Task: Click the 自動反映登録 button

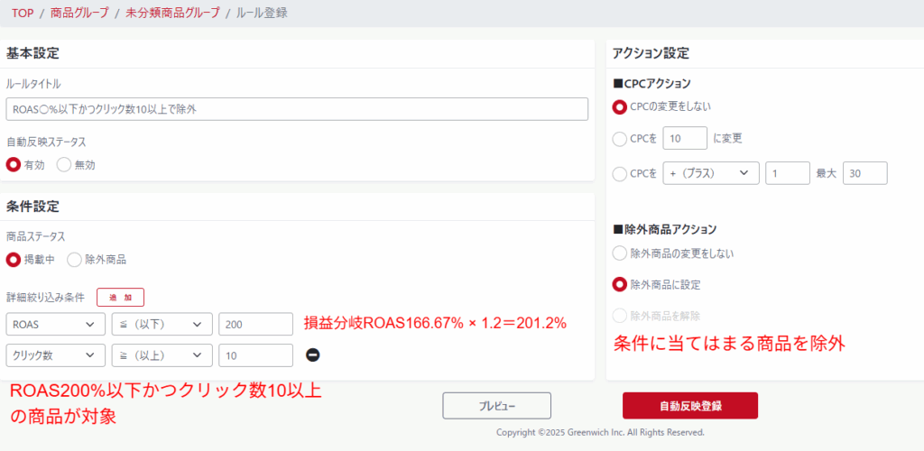Action: click(689, 406)
